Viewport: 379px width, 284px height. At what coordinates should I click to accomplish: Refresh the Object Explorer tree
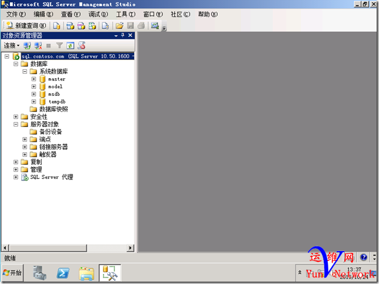point(71,45)
